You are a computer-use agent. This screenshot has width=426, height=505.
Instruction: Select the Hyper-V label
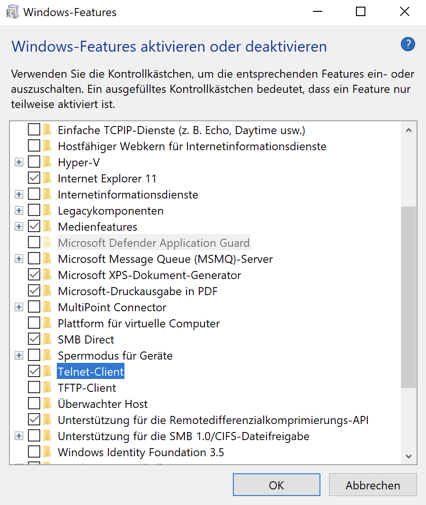pyautogui.click(x=79, y=162)
